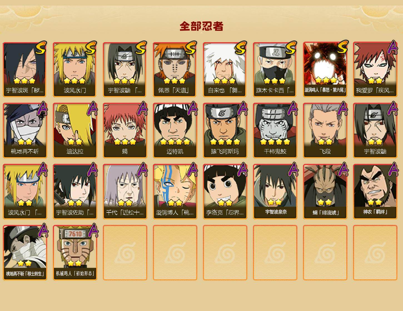Click the 飞段 ninja card
Image resolution: width=403 pixels, height=311 pixels.
point(325,131)
